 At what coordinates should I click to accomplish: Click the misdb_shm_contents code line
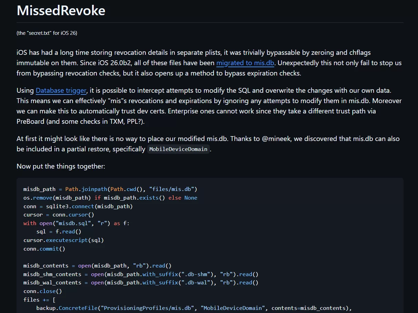pyautogui.click(x=141, y=274)
